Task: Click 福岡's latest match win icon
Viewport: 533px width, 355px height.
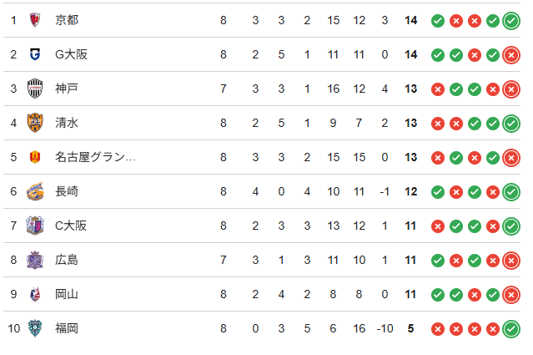Action: [511, 328]
